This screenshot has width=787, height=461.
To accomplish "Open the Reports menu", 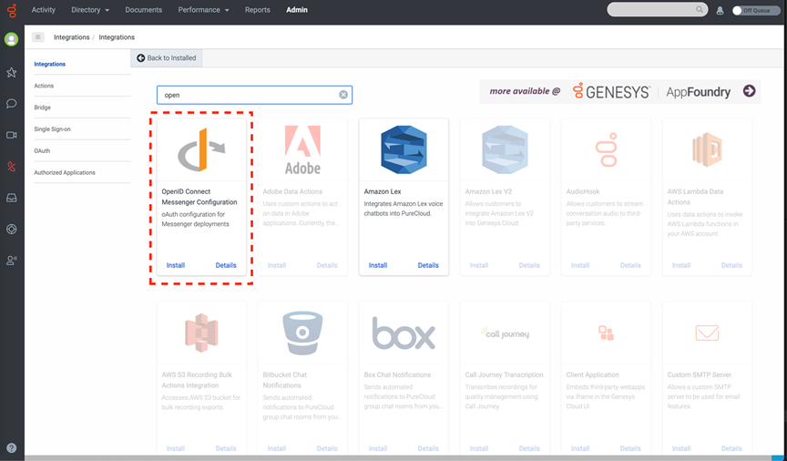I will pyautogui.click(x=258, y=9).
